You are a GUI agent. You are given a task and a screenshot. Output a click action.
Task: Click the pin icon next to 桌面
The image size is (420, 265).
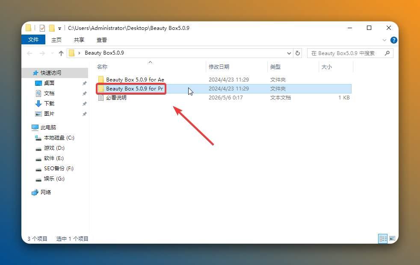(84, 83)
